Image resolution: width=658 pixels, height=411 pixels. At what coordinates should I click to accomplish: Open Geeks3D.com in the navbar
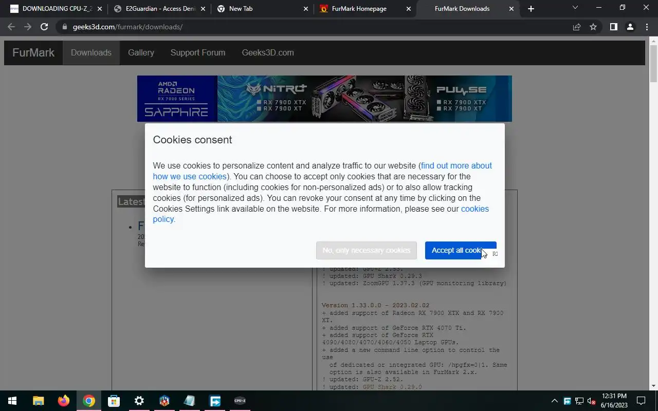(268, 52)
